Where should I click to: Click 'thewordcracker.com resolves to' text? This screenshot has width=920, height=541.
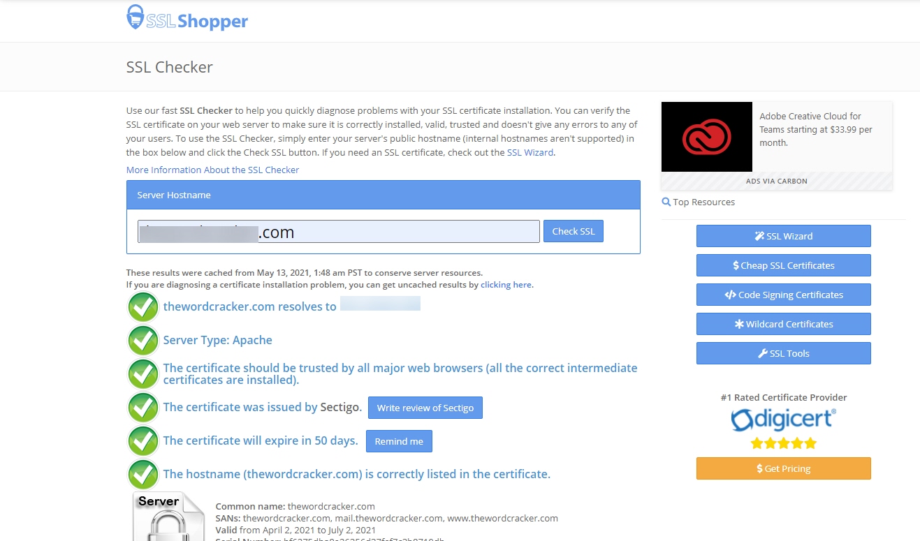pos(250,306)
